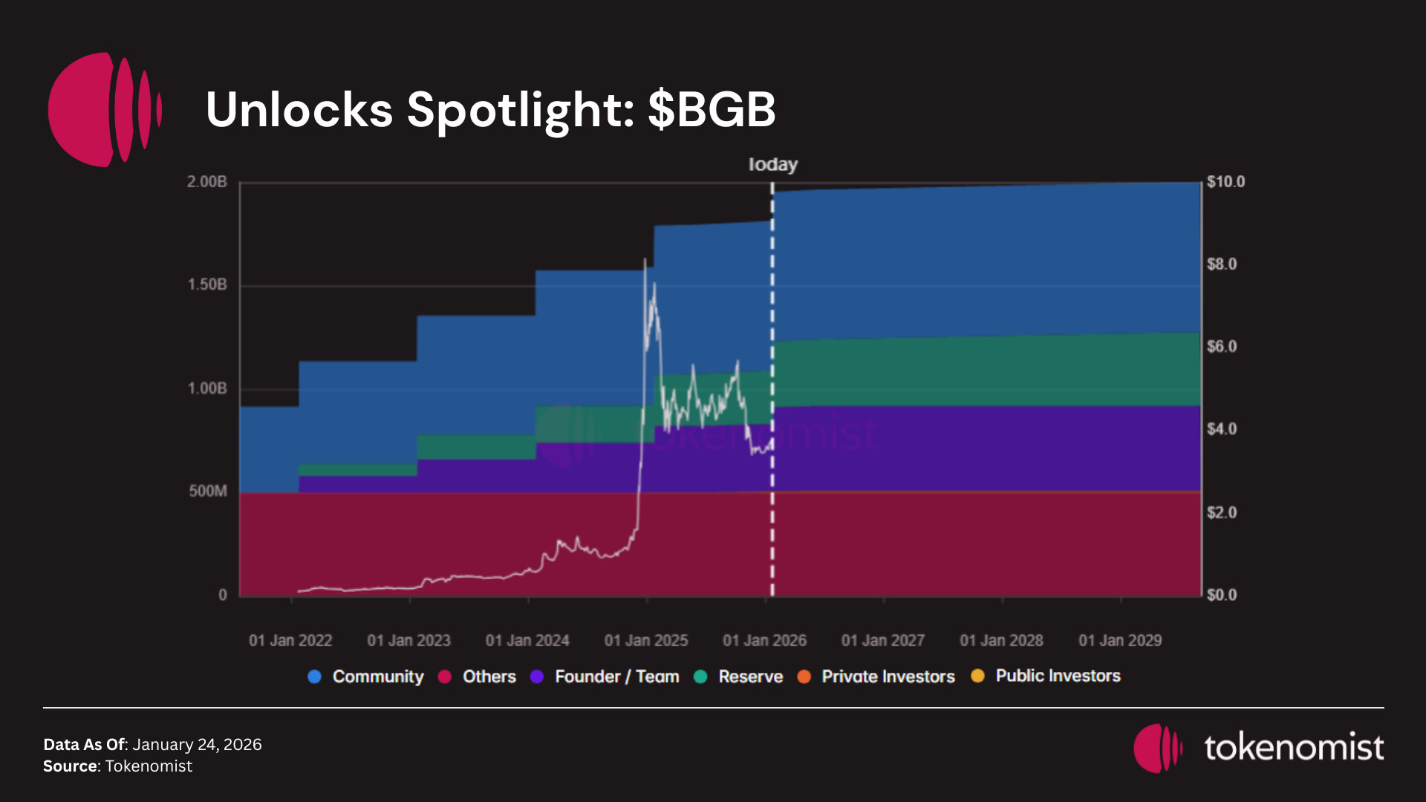1426x802 pixels.
Task: Click the Today marker label
Action: (x=772, y=164)
